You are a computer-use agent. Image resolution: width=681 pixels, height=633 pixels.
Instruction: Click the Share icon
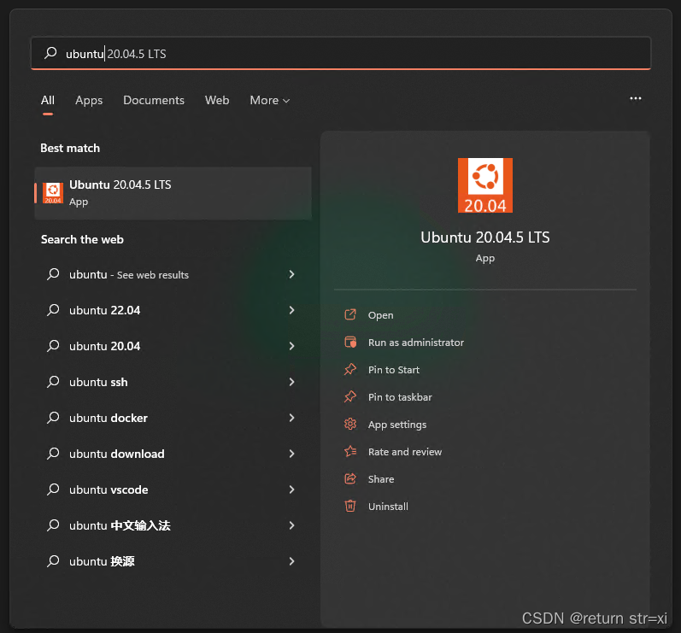[350, 479]
